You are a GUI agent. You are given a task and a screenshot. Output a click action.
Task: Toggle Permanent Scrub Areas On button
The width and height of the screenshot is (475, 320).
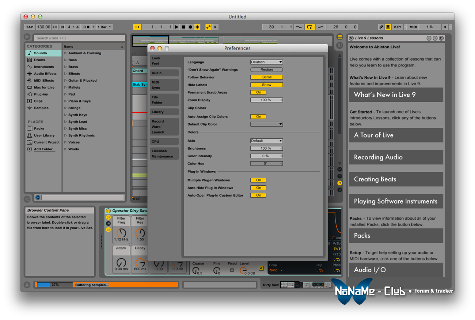(x=258, y=92)
